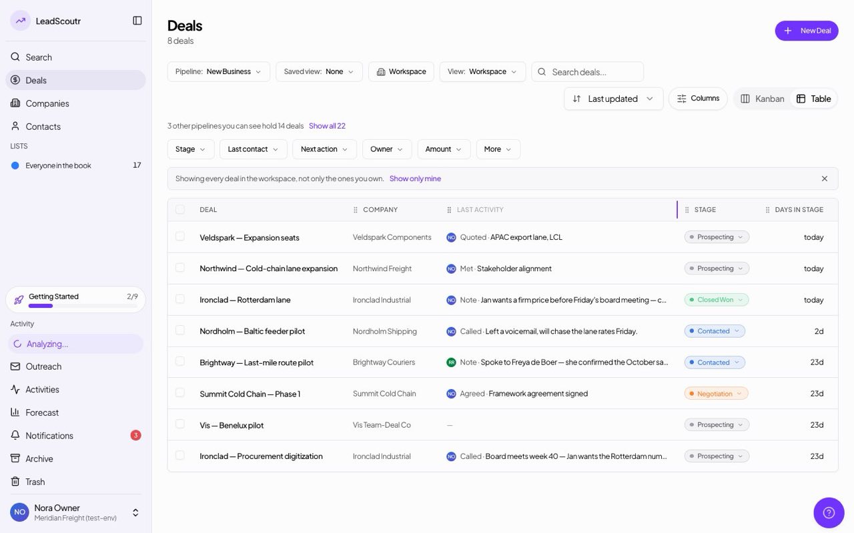Open the More filters dropdown
The width and height of the screenshot is (854, 533).
(498, 149)
